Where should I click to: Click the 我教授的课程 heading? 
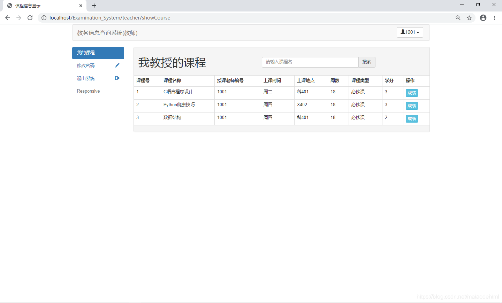172,63
